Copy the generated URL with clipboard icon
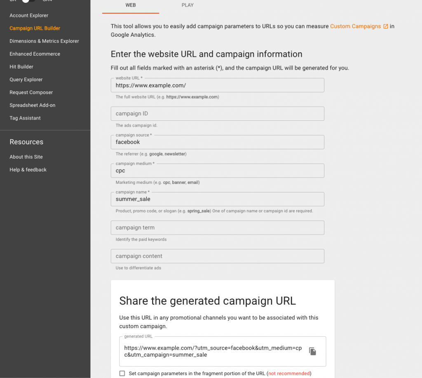Viewport: 422px width, 378px height. pos(312,351)
